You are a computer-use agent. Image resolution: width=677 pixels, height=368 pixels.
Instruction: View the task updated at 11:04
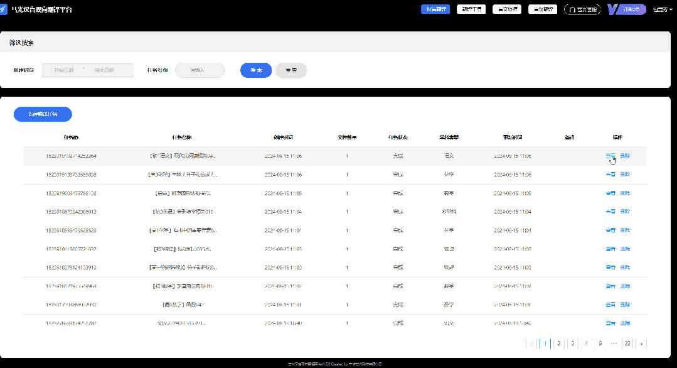[610, 212]
